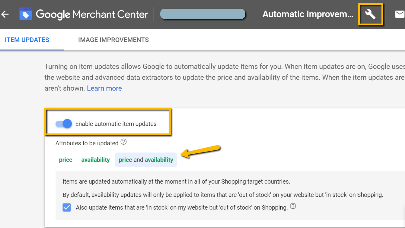
Task: Select the price-only attribute option
Action: [65, 160]
